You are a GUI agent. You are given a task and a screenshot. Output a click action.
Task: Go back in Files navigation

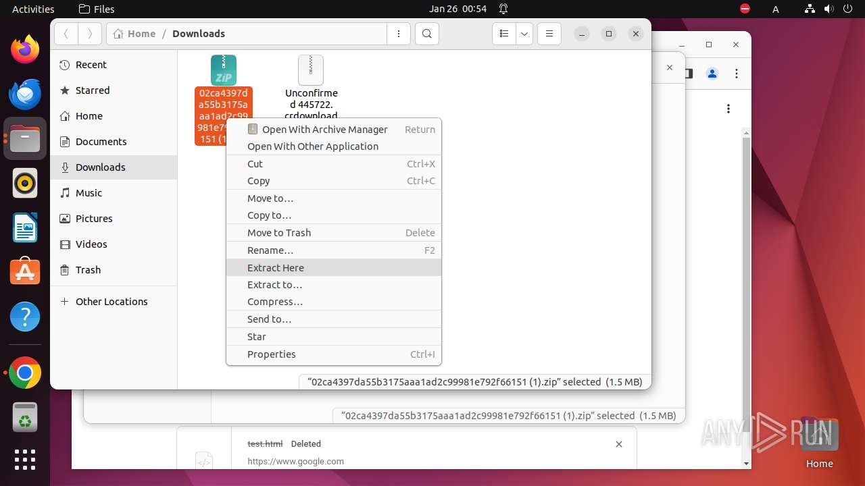[66, 34]
